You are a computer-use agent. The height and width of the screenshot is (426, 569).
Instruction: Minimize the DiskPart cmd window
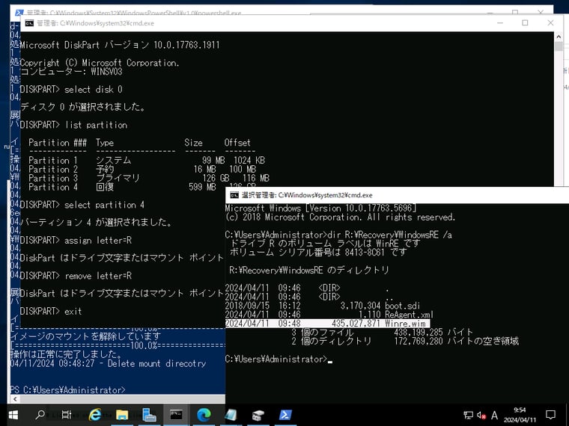point(499,23)
